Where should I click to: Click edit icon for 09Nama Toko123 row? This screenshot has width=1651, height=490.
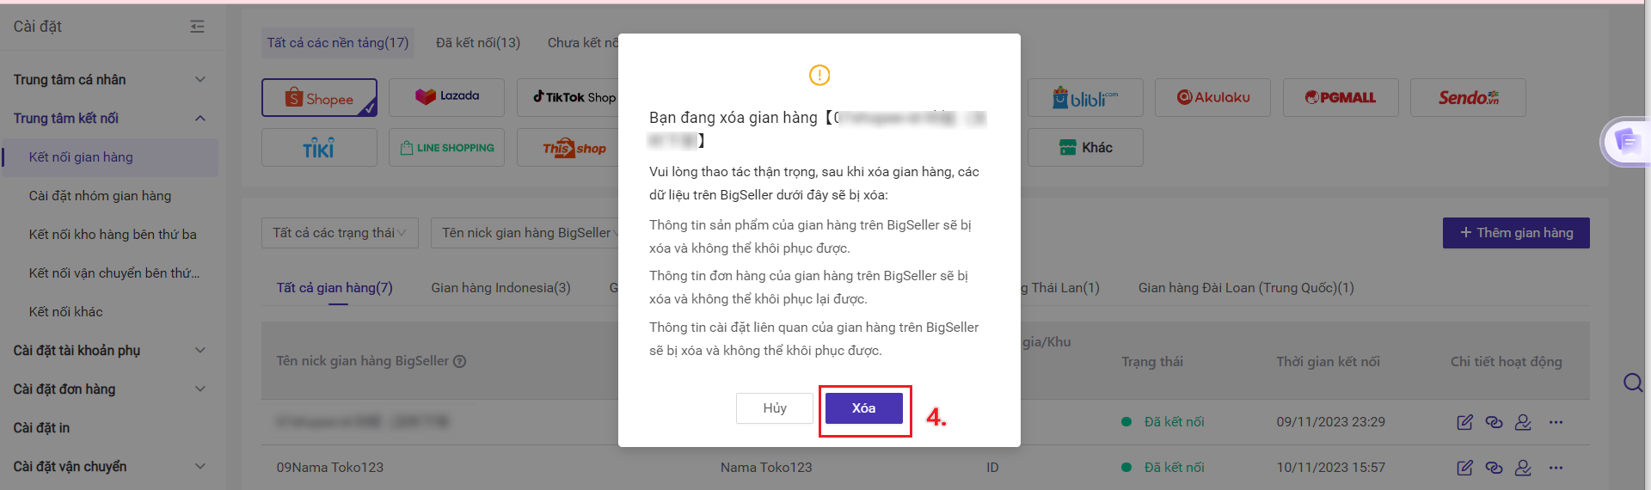click(x=1465, y=468)
